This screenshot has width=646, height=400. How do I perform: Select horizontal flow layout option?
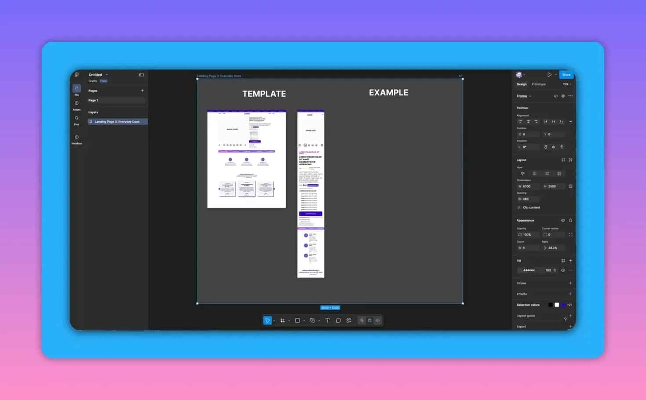[x=547, y=174]
